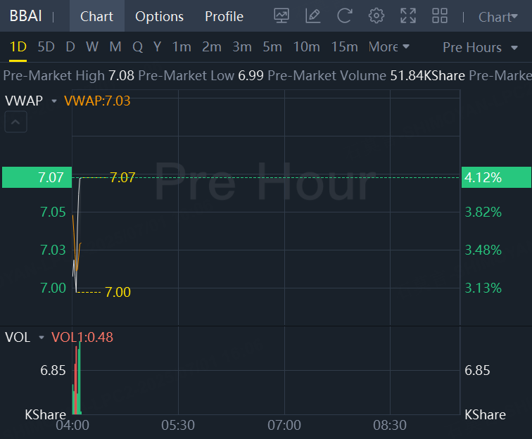Select the 5D timeframe

tap(46, 47)
